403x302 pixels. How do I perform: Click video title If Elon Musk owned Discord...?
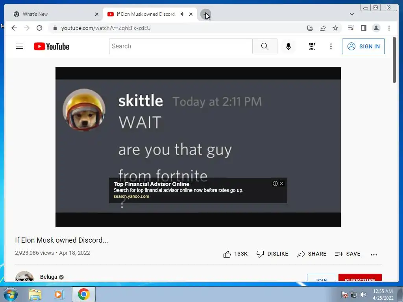click(x=61, y=240)
